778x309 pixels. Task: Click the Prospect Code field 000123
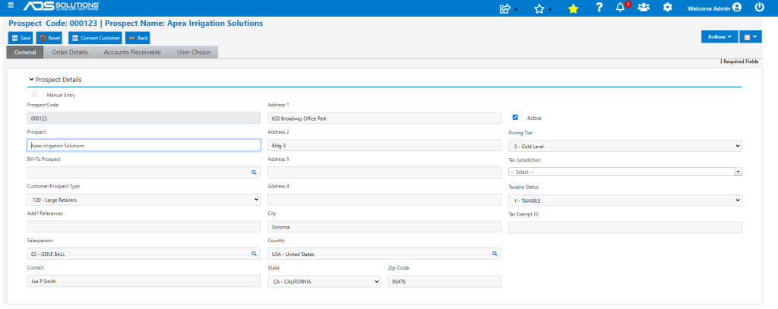point(144,118)
